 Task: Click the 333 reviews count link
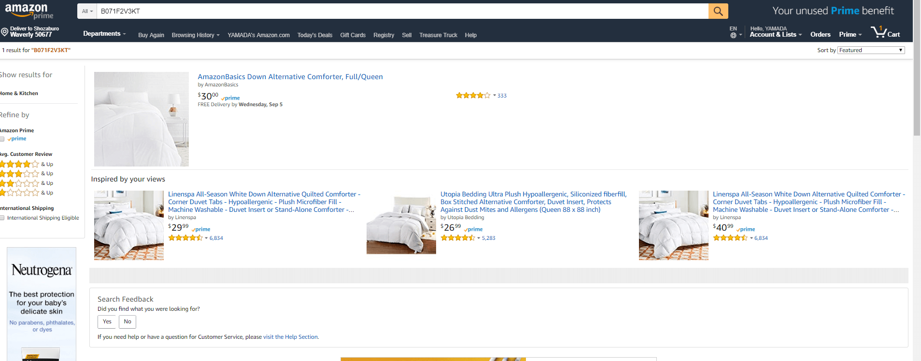pyautogui.click(x=502, y=96)
